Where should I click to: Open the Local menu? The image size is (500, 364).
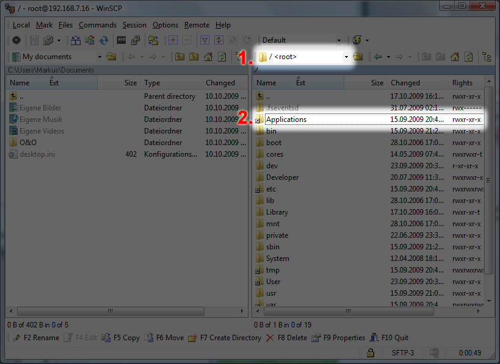21,25
